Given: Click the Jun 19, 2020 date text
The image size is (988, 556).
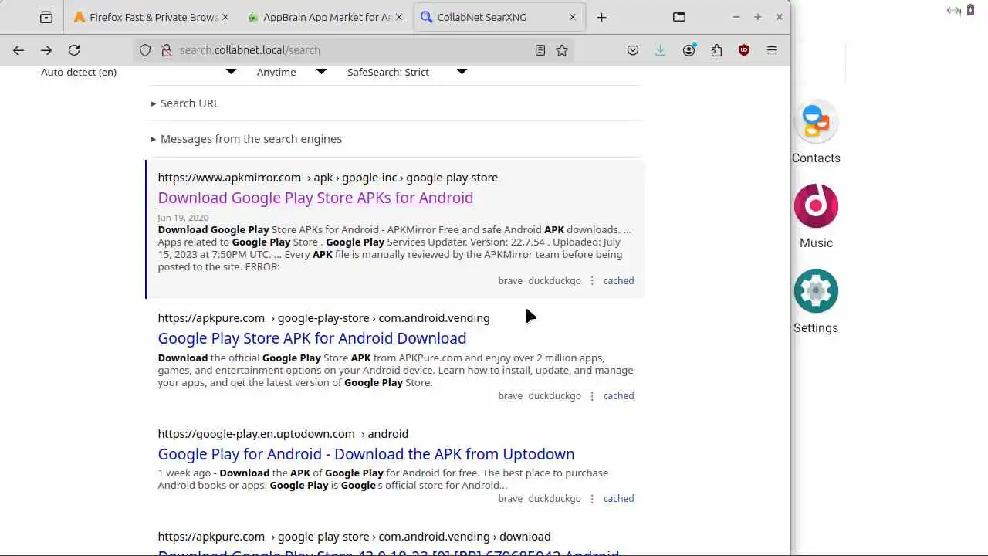Looking at the screenshot, I should coord(183,218).
